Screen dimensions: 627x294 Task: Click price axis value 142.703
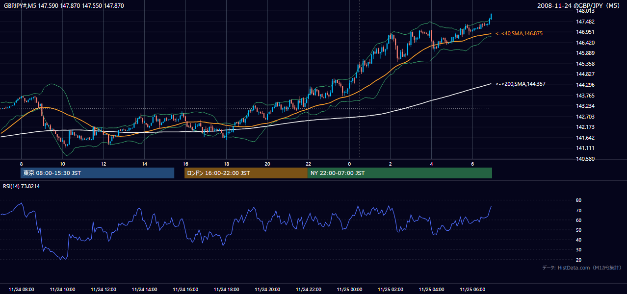pos(585,117)
